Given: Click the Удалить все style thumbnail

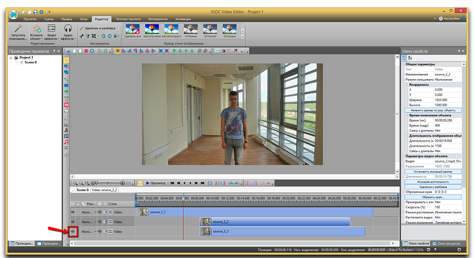Looking at the screenshot, I should (132, 31).
